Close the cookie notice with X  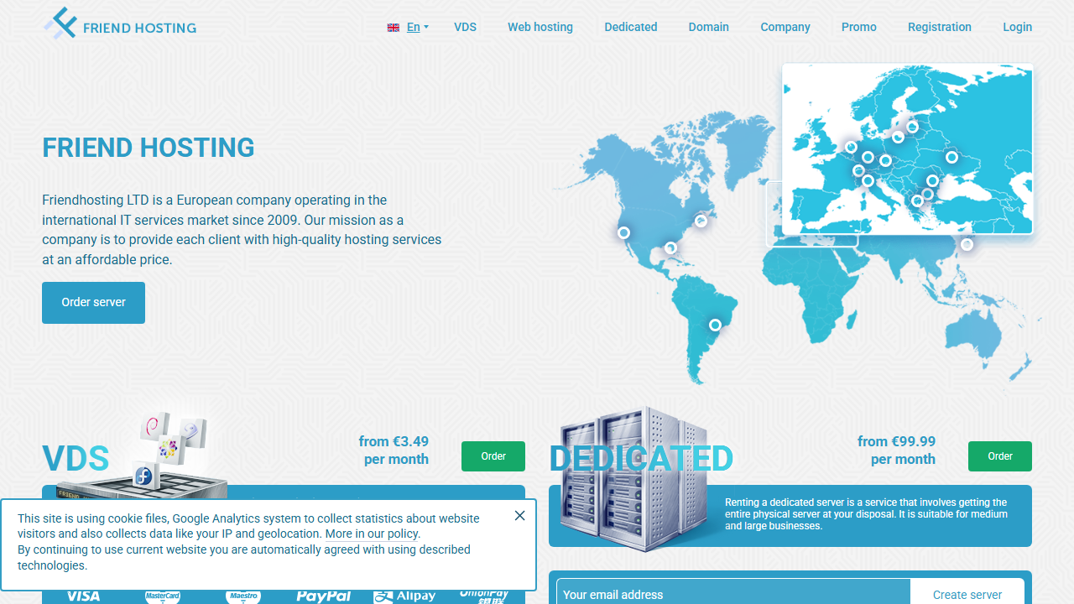coord(520,516)
